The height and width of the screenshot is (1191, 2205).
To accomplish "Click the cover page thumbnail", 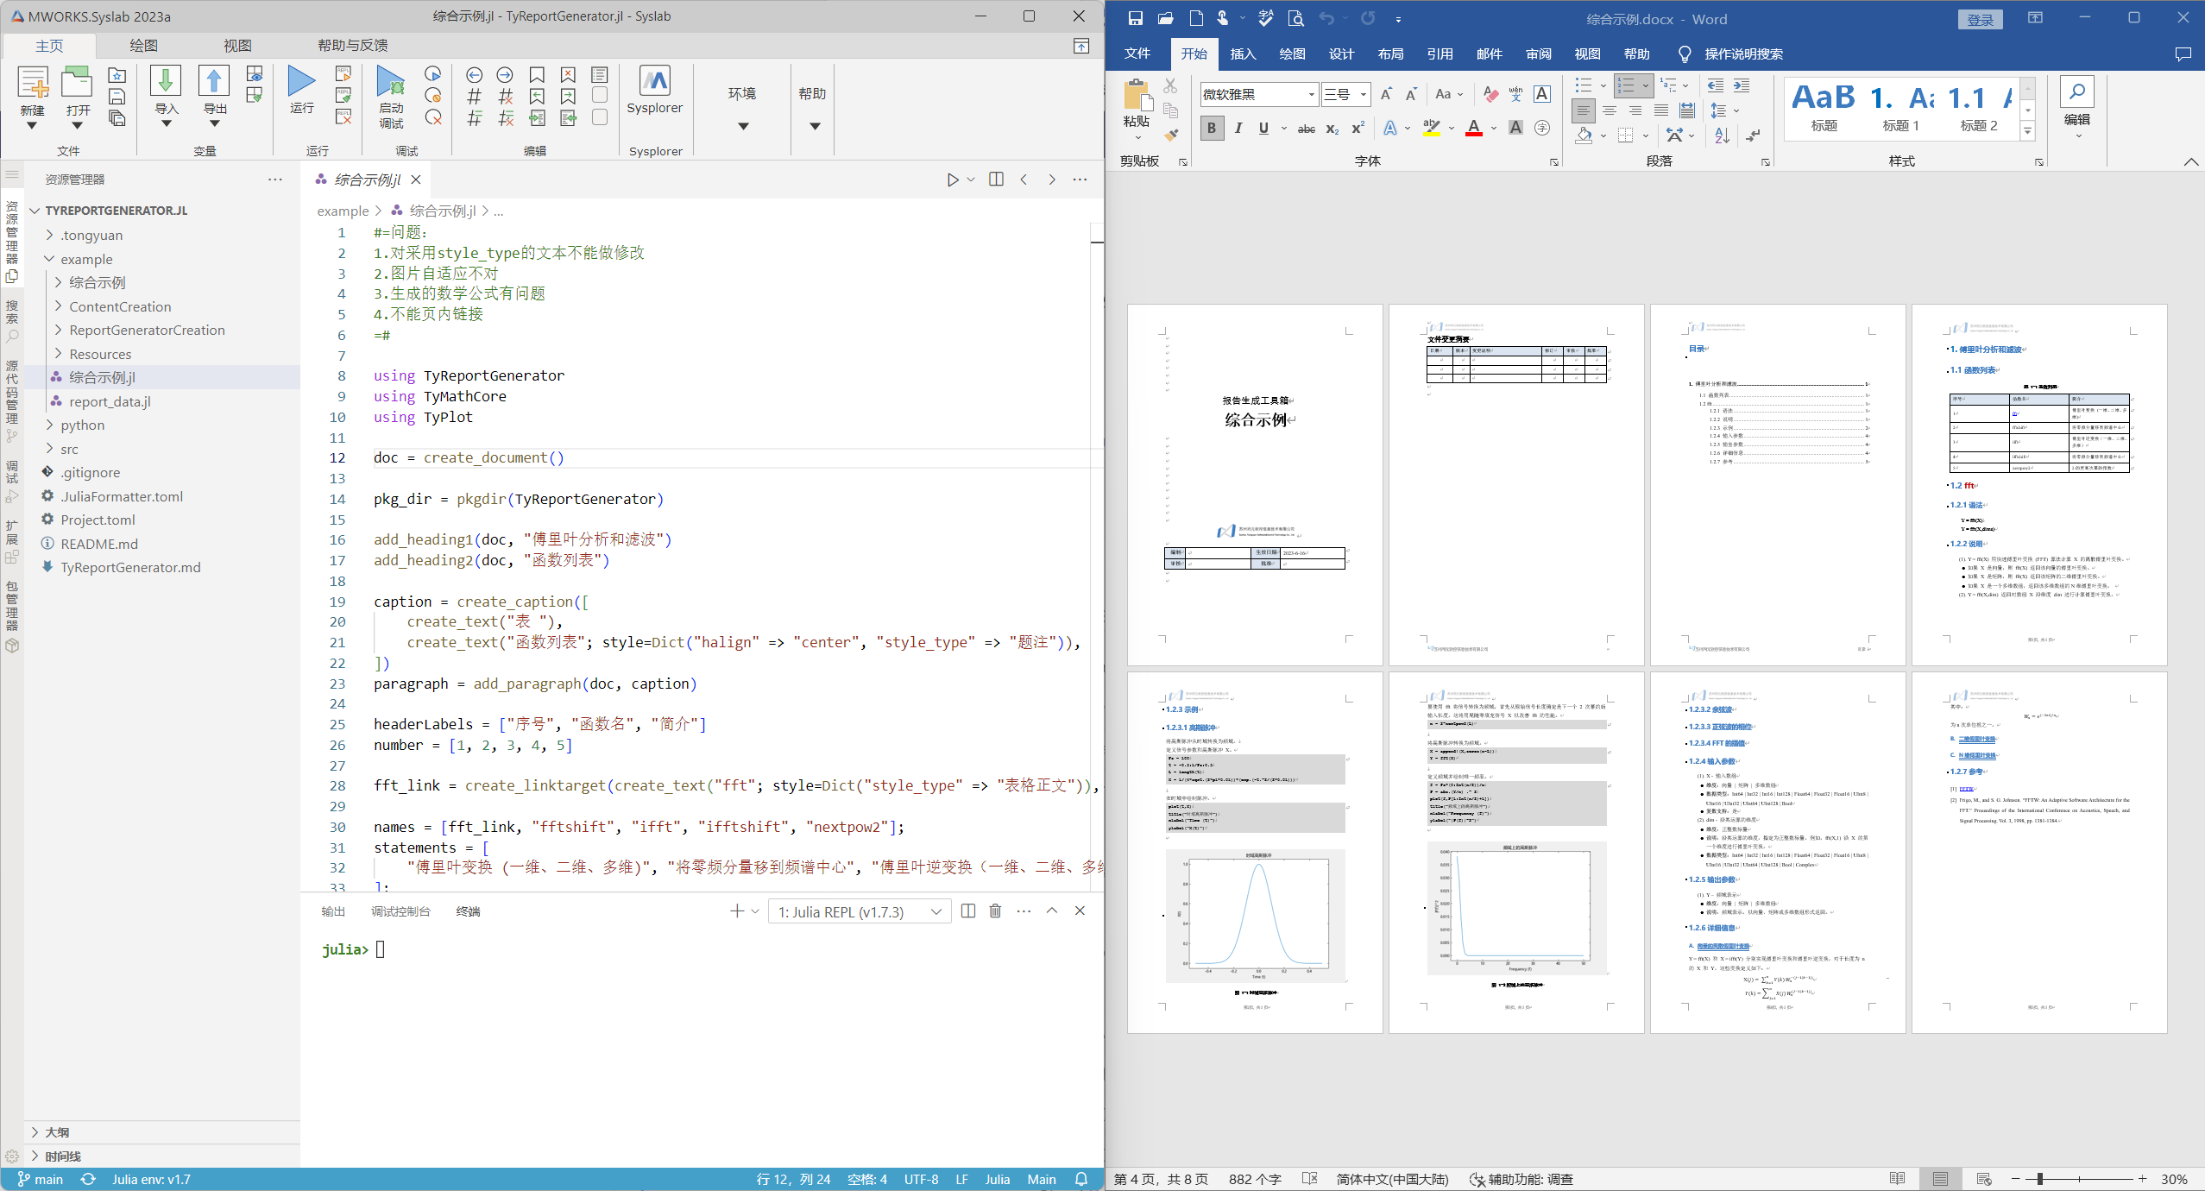I will pyautogui.click(x=1254, y=483).
